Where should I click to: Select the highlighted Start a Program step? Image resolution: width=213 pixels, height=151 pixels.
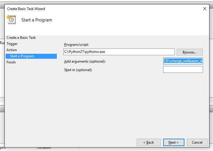point(31,56)
